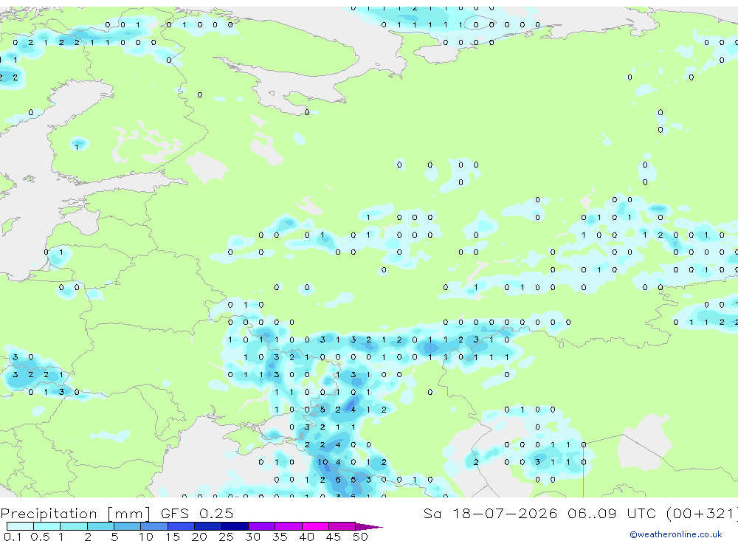Click the '15' legend scale label
The image size is (738, 541).
point(172,537)
